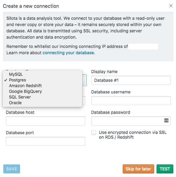The width and height of the screenshot is (176, 177).
Task: Open the 'connecting your database' link
Action: pyautogui.click(x=68, y=53)
